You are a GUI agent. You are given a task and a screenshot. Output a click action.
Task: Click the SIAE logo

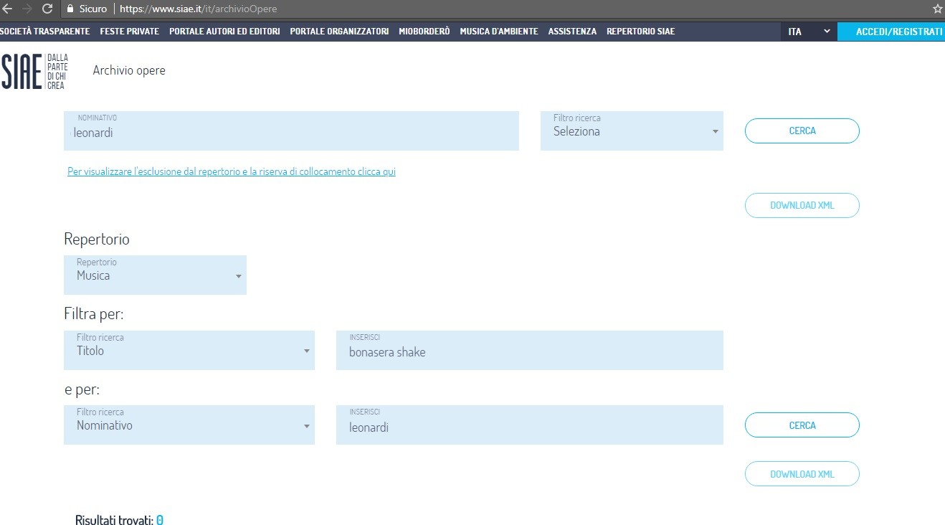click(34, 71)
